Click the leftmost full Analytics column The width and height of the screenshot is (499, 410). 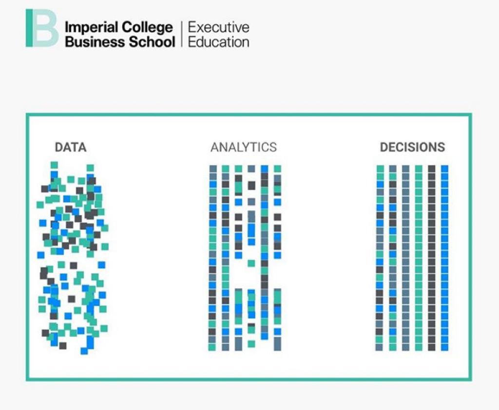(212, 258)
